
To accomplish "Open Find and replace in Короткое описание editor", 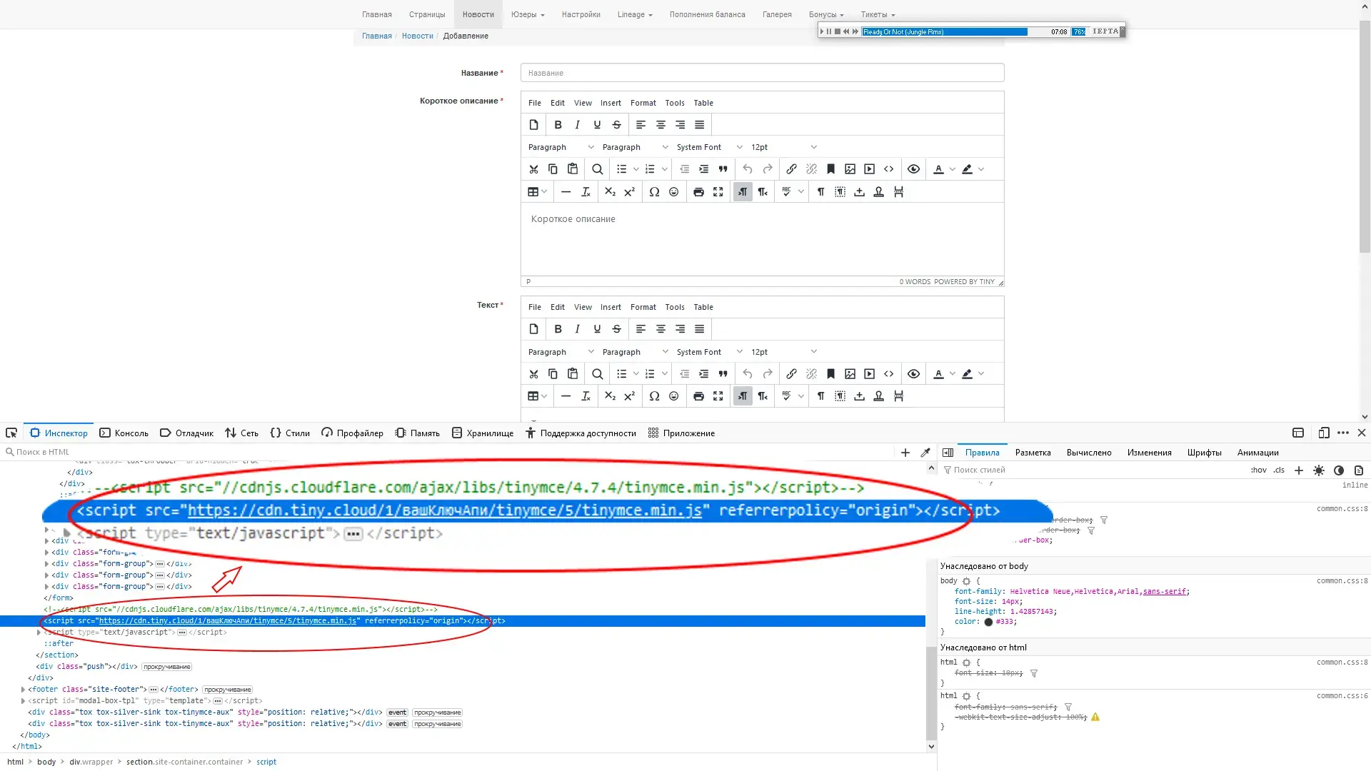I will point(598,169).
